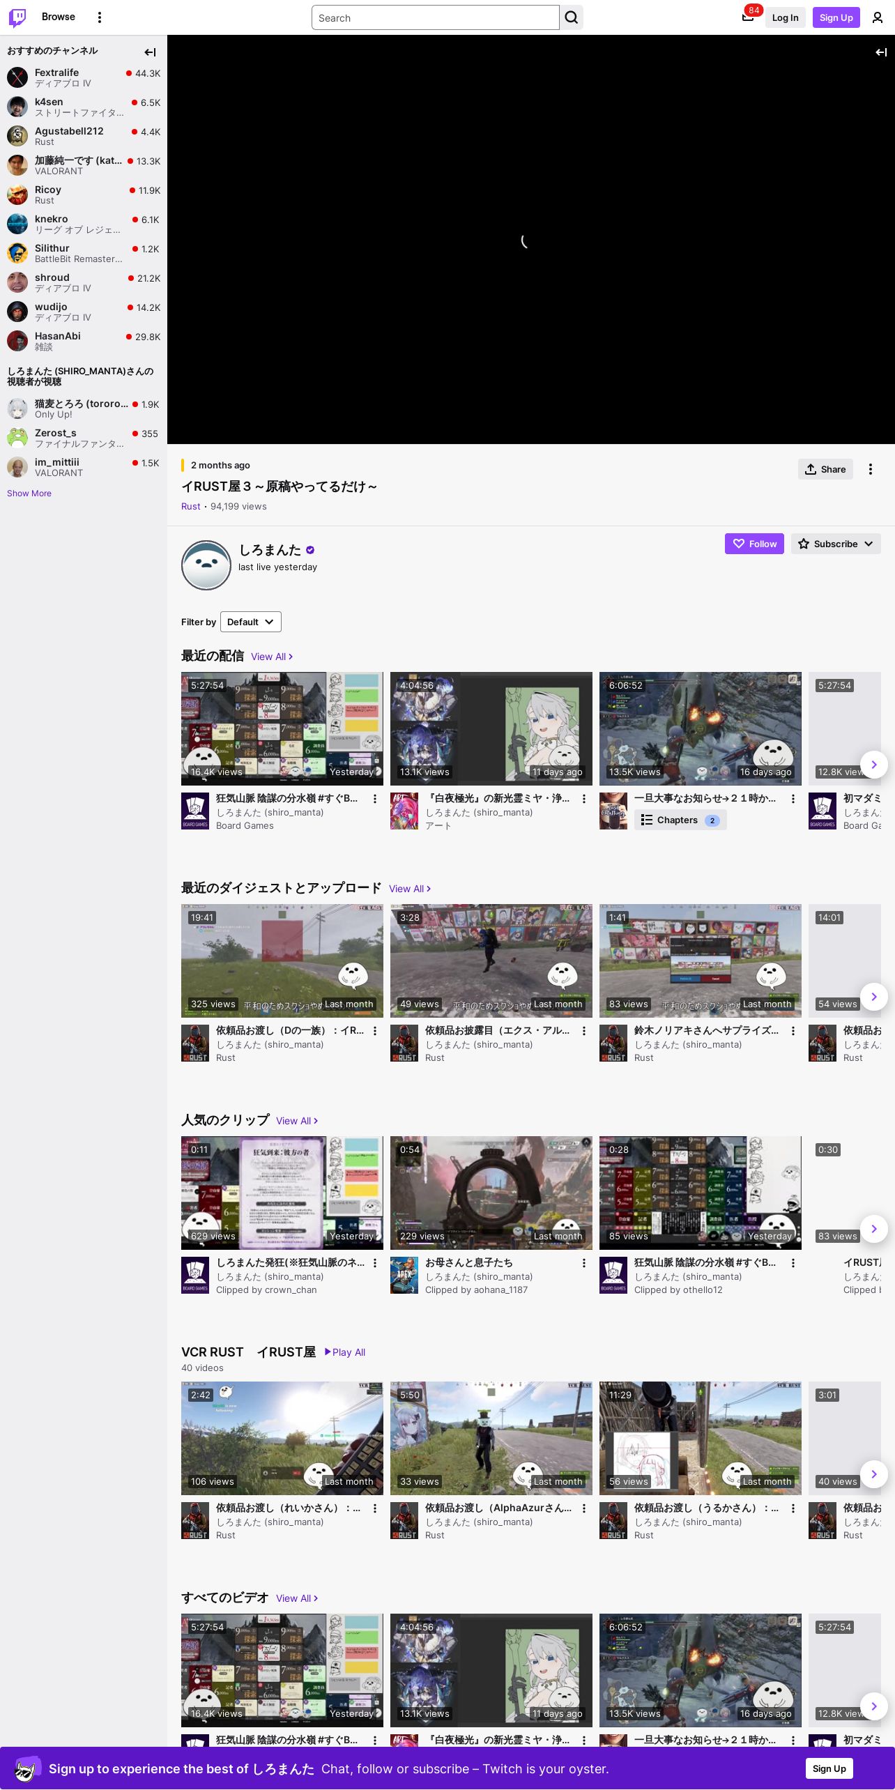Open options for 狂気山脈 recent broadcast video
This screenshot has width=895, height=1790.
[375, 799]
